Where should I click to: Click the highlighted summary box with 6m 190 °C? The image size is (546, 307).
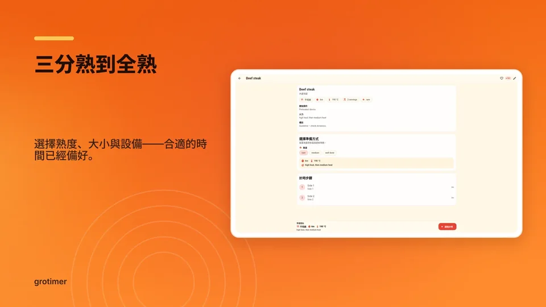pos(377,163)
